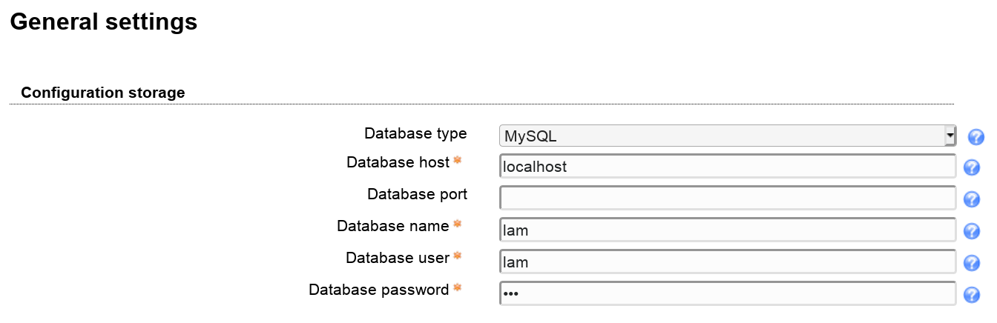Focus the Database name input field
The image size is (997, 323).
point(728,230)
